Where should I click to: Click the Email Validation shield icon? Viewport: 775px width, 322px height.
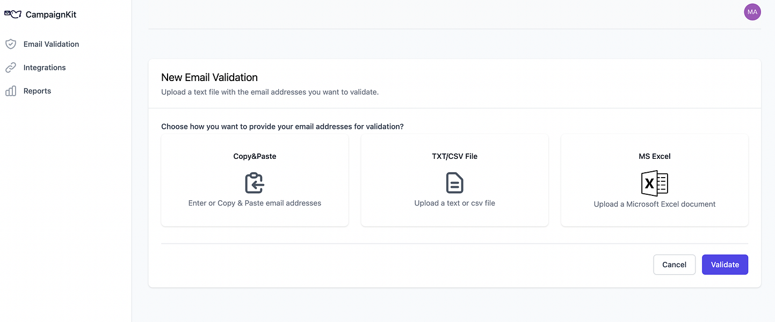(x=11, y=44)
